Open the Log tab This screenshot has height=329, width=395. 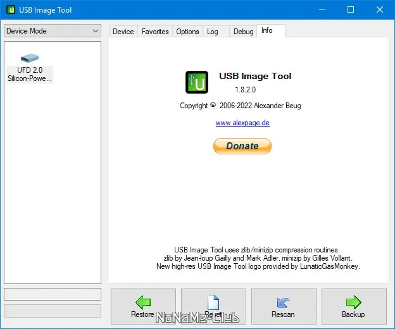click(x=216, y=32)
